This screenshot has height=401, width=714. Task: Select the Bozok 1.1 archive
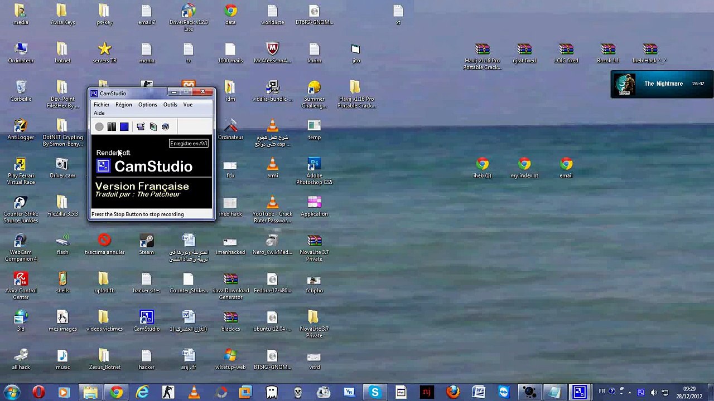[607, 53]
